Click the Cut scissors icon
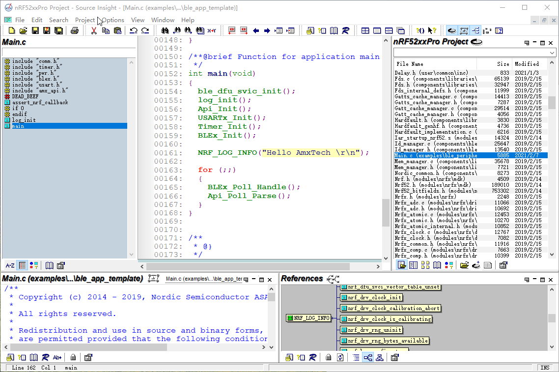This screenshot has width=559, height=372. [x=94, y=30]
